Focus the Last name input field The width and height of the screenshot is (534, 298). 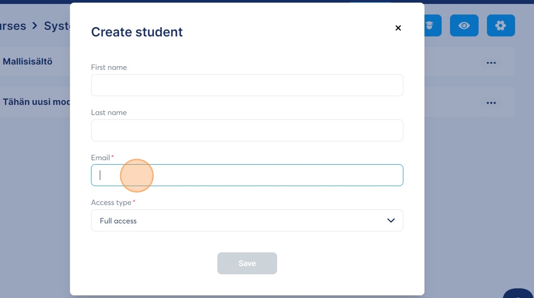247,130
